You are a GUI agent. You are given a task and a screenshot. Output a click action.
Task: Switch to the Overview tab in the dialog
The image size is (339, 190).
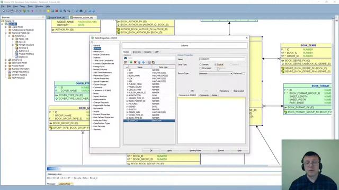point(137,52)
